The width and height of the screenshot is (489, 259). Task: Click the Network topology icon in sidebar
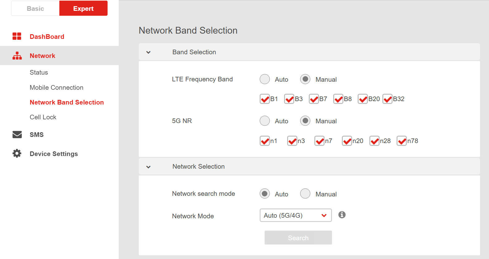pyautogui.click(x=17, y=56)
